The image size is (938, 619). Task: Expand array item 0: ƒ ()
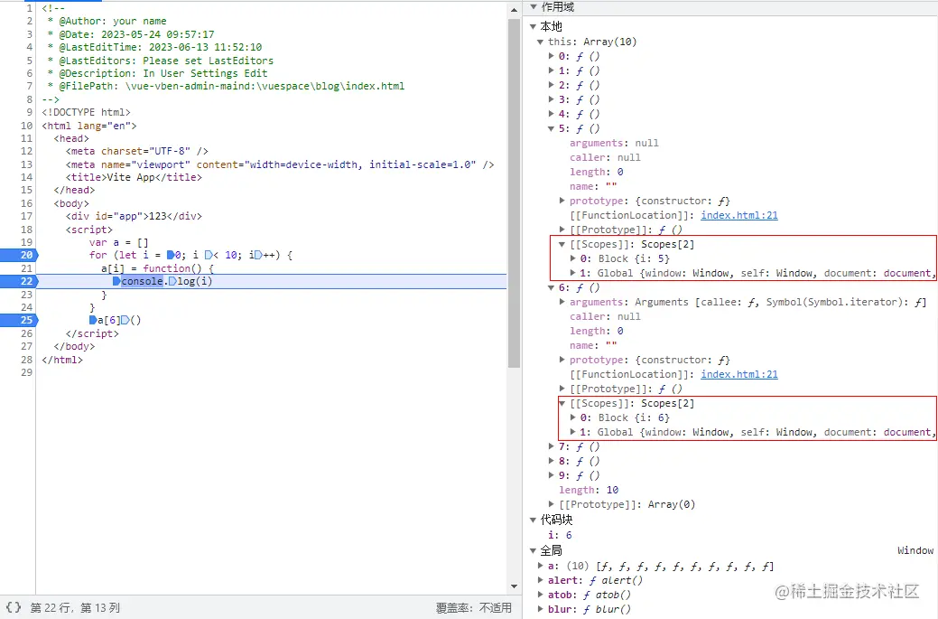coord(552,56)
